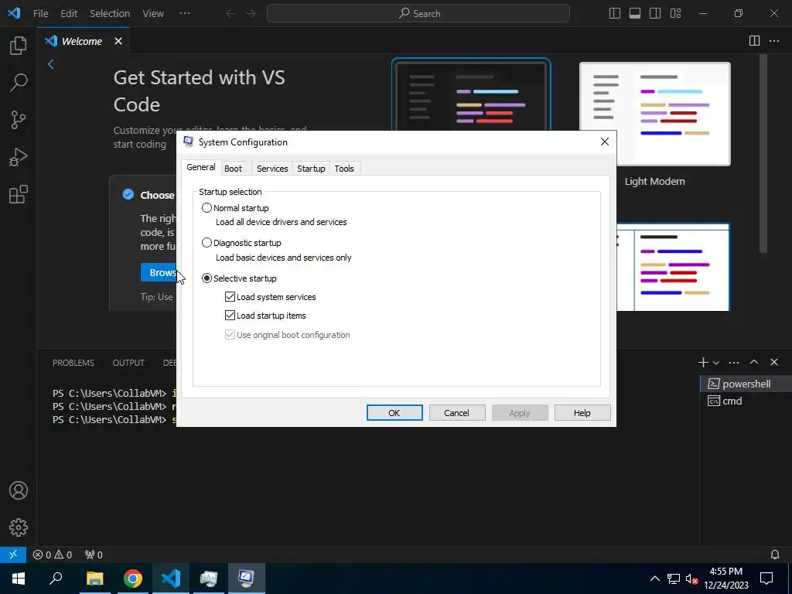Image resolution: width=792 pixels, height=594 pixels.
Task: Click the ports forwarded indicator in status bar
Action: tap(94, 555)
